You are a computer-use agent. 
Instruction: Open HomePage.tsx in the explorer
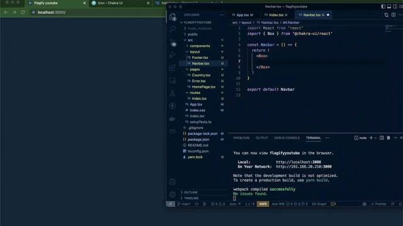pos(203,87)
